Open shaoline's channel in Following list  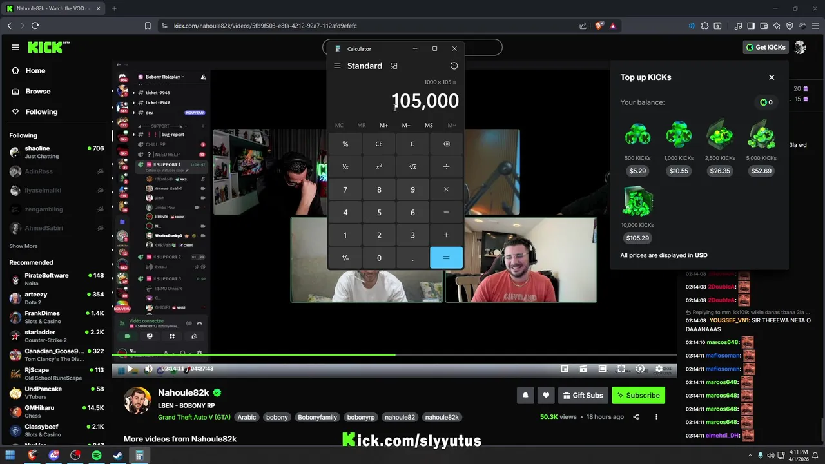point(57,152)
